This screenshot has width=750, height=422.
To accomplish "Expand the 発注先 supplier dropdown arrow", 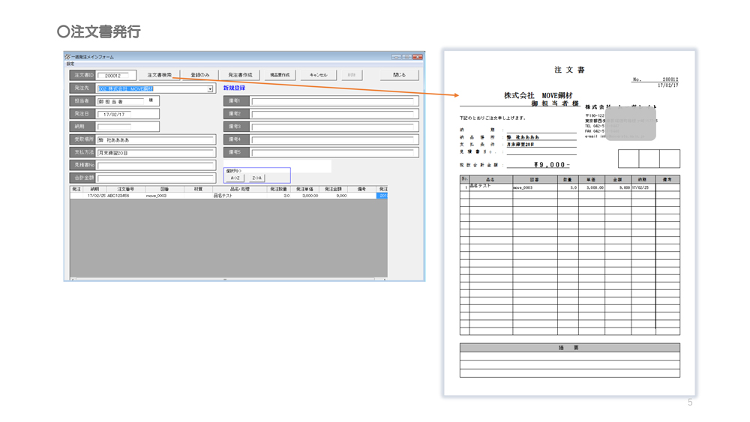I will click(x=210, y=89).
